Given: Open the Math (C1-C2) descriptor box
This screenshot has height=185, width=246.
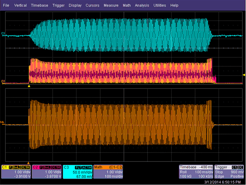Looking at the screenshot, I should [109, 171].
